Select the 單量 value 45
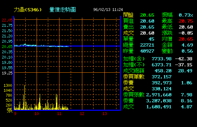The height and width of the screenshot is (127, 197). (151, 39)
